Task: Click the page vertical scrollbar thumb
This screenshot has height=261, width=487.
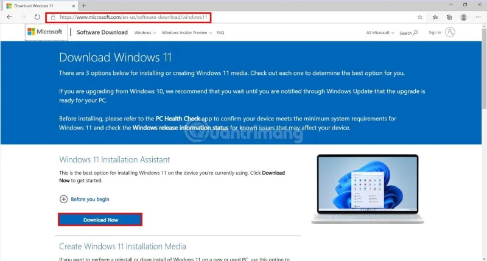Action: pos(484,68)
